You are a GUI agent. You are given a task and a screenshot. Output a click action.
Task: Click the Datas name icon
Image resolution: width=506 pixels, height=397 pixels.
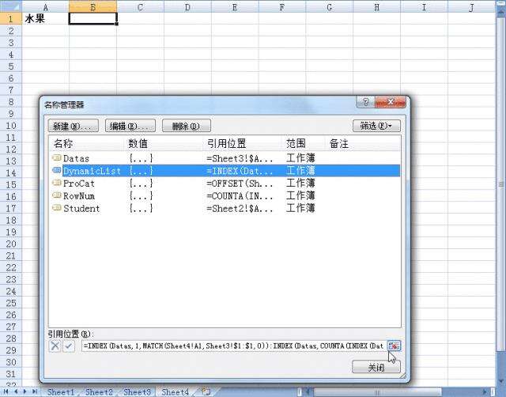57,158
